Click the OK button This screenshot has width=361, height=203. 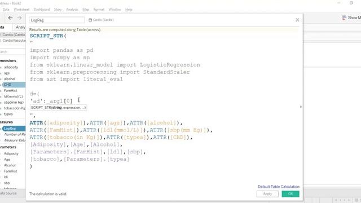point(290,194)
